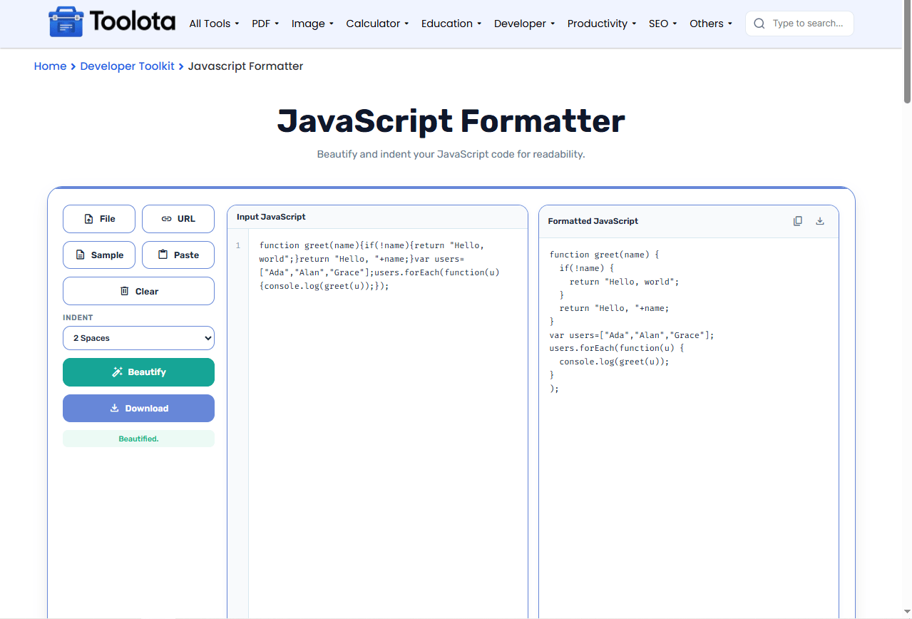Upload code via the File button
Image resolution: width=912 pixels, height=619 pixels.
click(99, 219)
